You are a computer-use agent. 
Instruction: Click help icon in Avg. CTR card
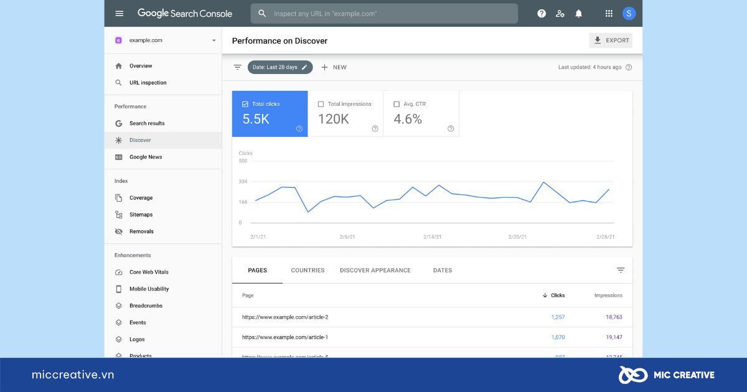point(451,129)
